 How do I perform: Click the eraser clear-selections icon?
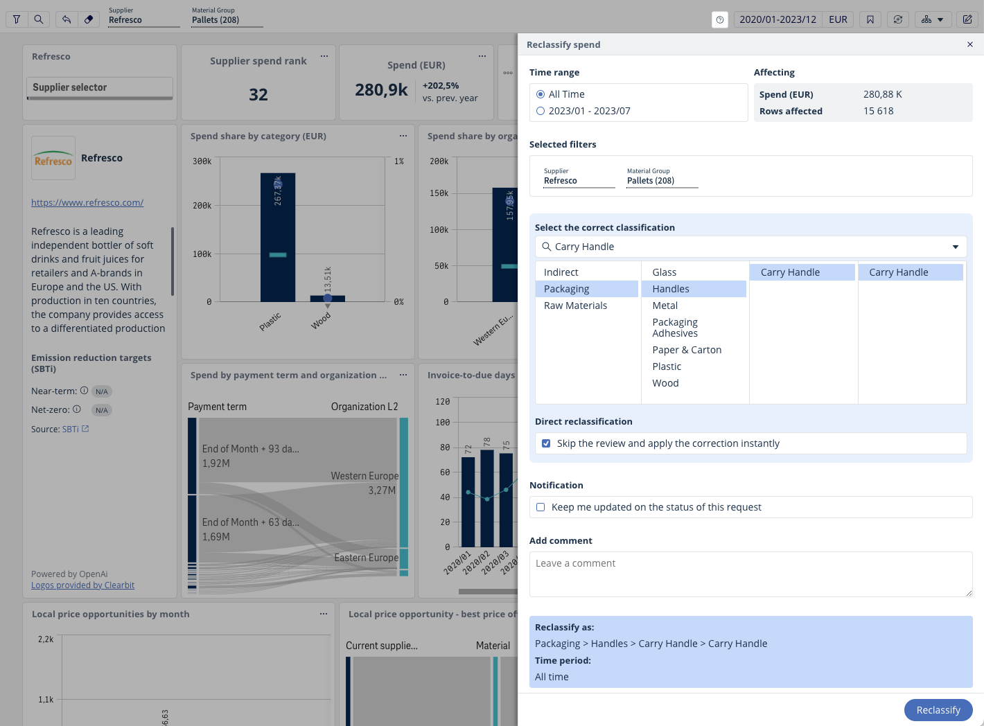click(x=89, y=19)
